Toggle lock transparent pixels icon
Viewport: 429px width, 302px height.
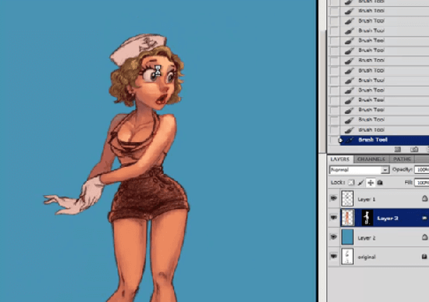pyautogui.click(x=351, y=183)
